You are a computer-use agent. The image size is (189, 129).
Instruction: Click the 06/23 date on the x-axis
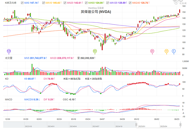177,119
